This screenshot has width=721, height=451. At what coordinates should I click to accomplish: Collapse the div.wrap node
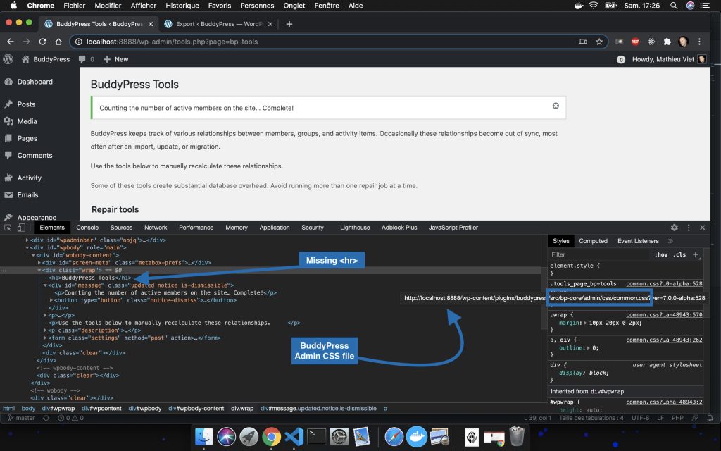click(39, 270)
